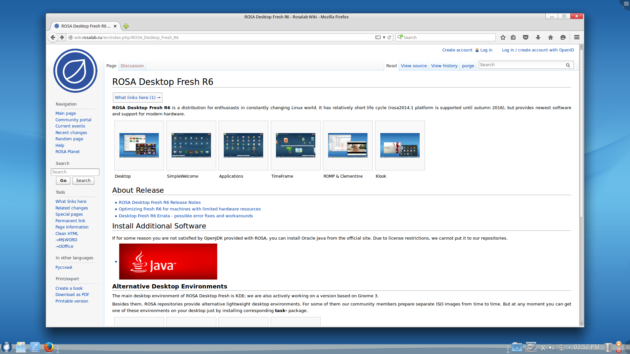Open the volume speaker tray icon
630x354 pixels.
click(552, 347)
